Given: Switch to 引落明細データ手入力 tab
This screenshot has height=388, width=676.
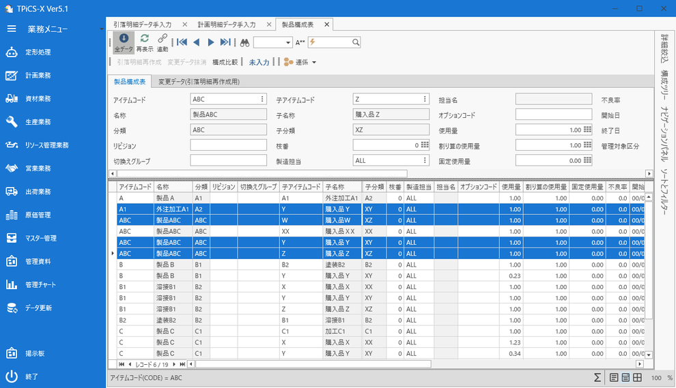Looking at the screenshot, I should 142,25.
